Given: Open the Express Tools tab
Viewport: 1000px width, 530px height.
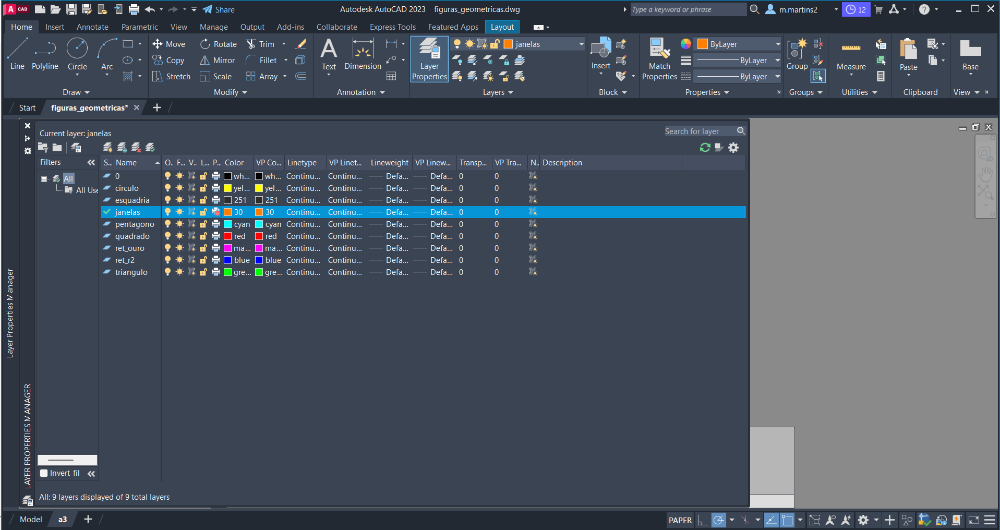Looking at the screenshot, I should [393, 27].
